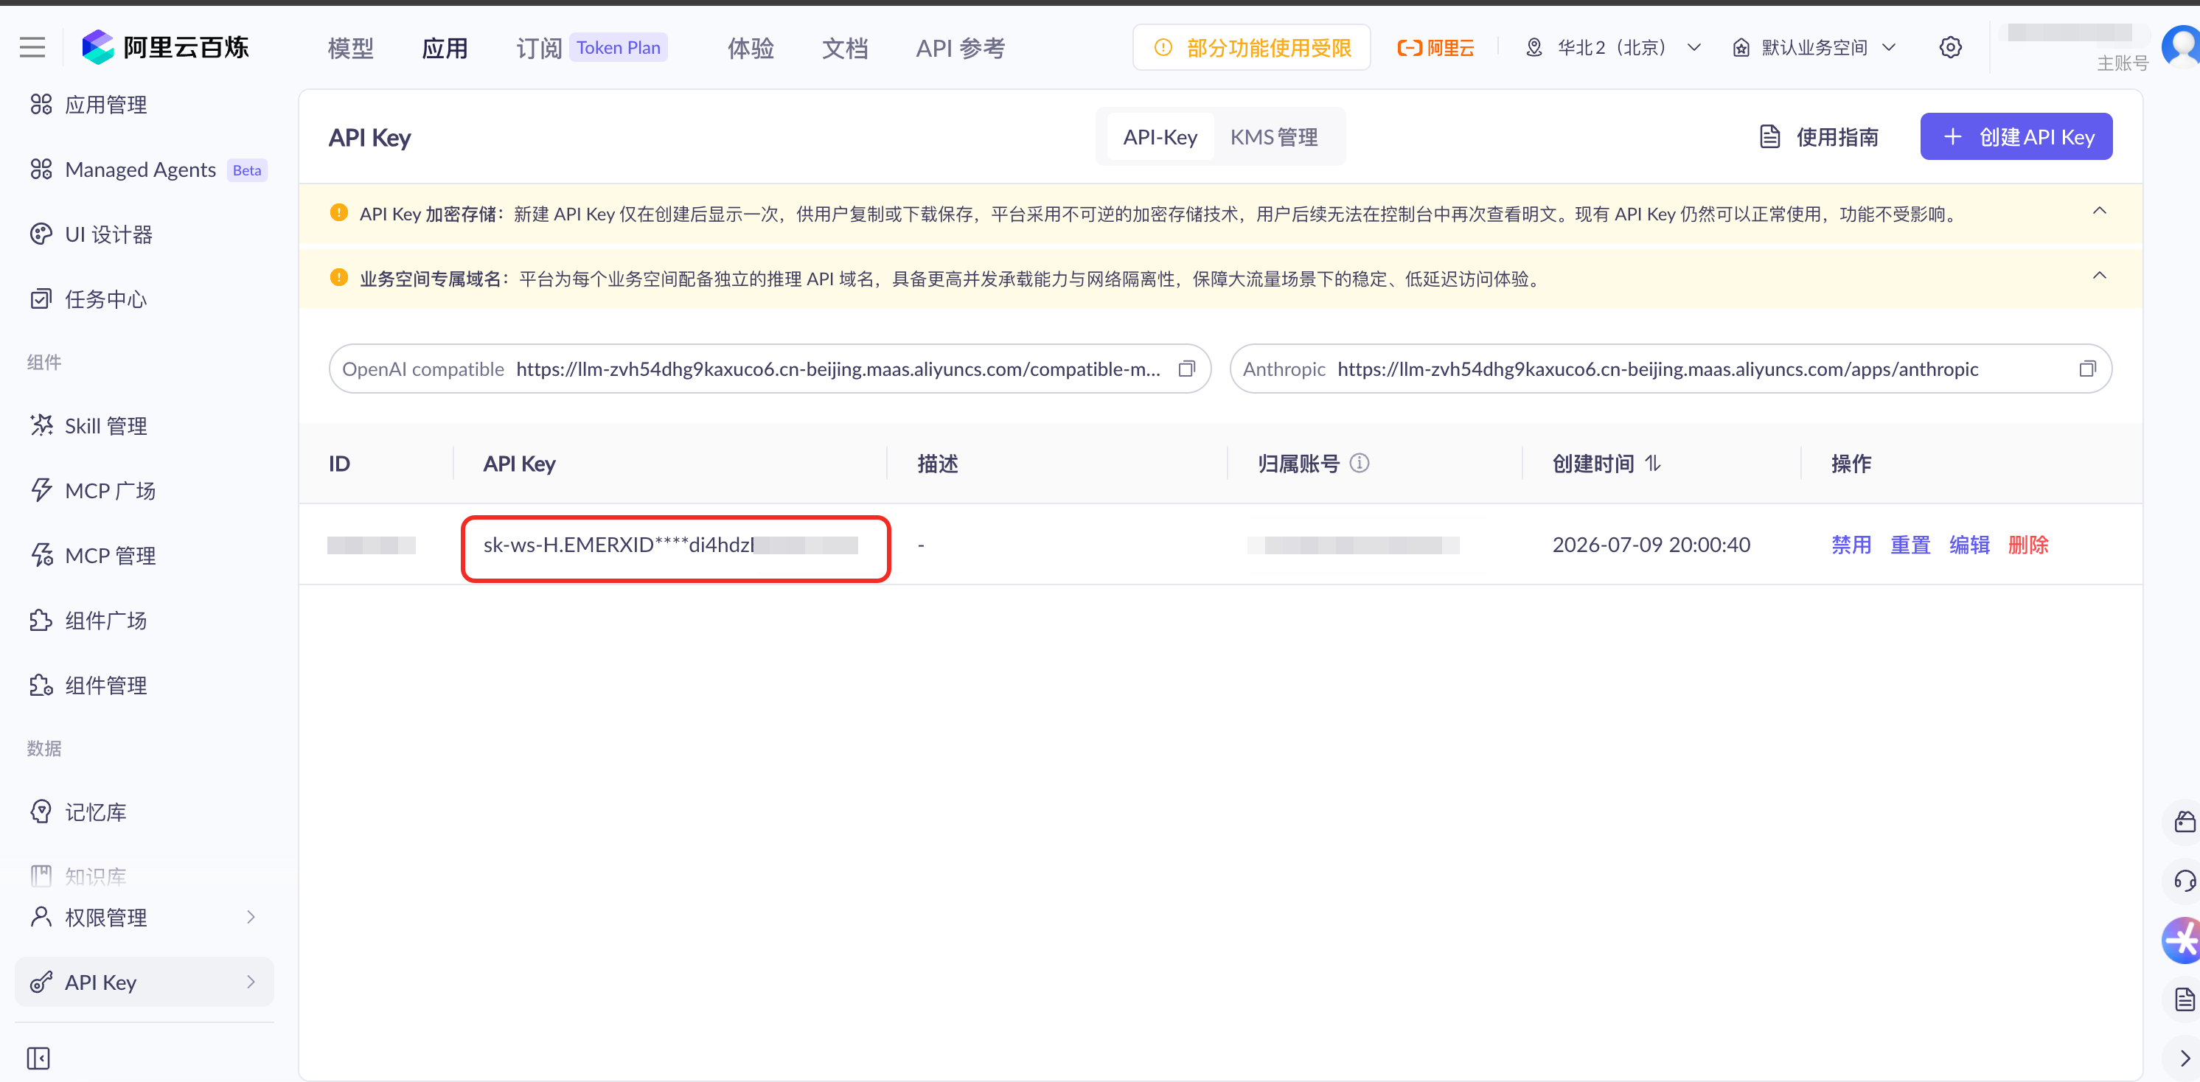Open the document floating icon

pyautogui.click(x=2184, y=999)
